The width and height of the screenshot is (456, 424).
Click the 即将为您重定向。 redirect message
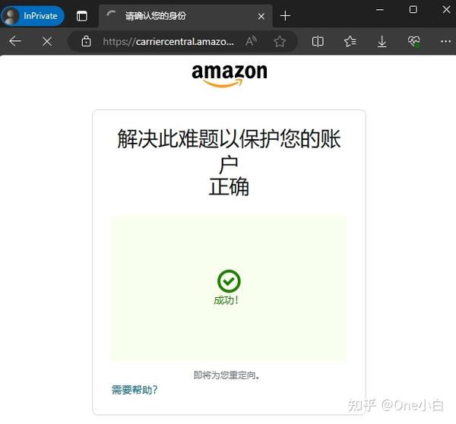(x=226, y=375)
